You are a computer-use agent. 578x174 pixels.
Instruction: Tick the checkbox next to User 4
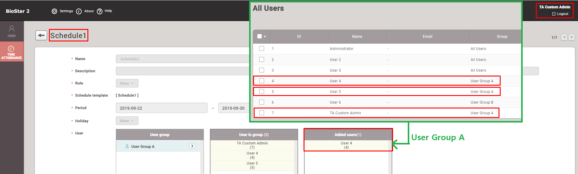[262, 81]
